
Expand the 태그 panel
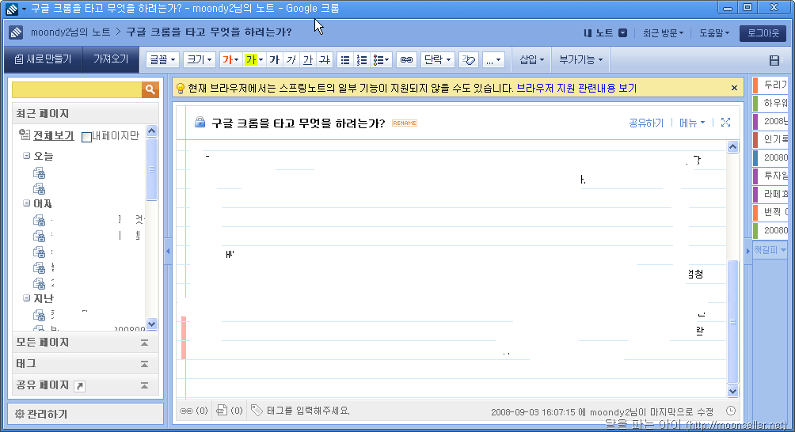pyautogui.click(x=144, y=364)
